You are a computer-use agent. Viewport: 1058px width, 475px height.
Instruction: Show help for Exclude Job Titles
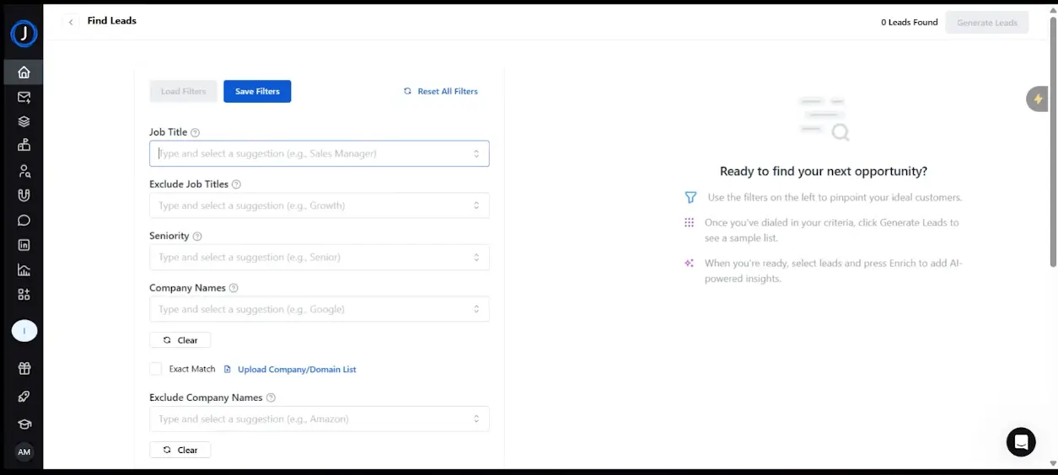236,184
